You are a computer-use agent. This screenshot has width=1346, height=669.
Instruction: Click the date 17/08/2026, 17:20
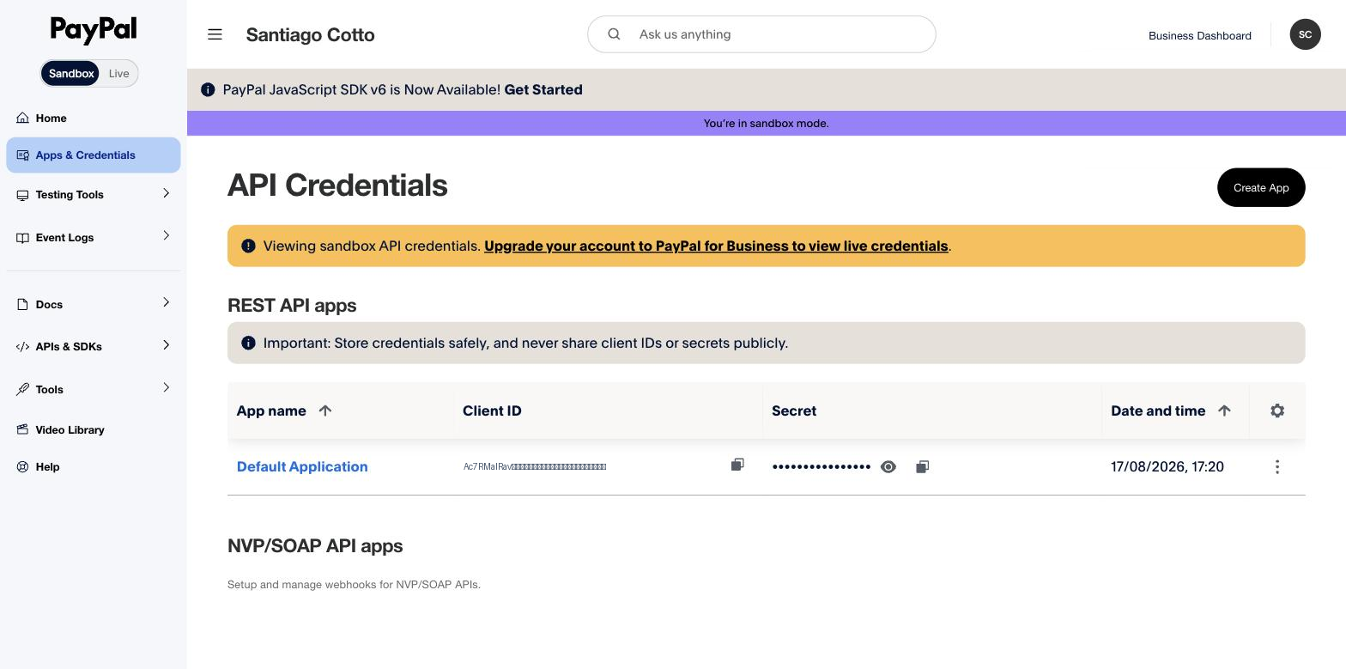tap(1167, 466)
